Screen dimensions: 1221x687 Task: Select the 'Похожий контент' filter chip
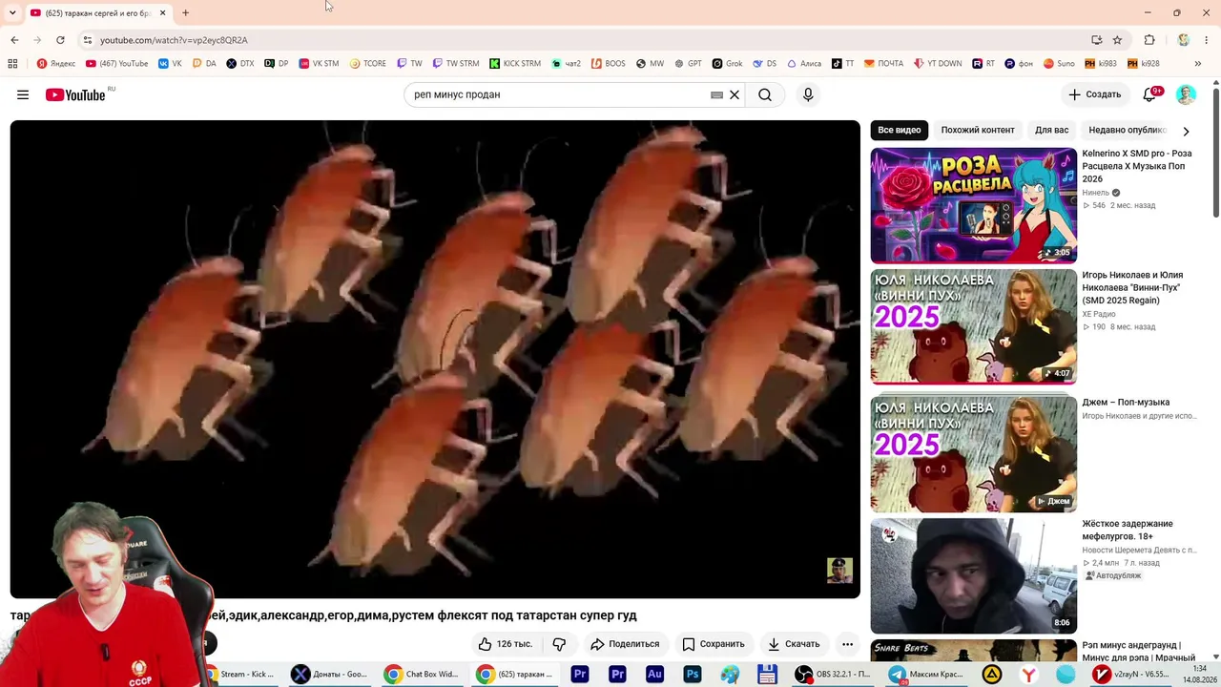coord(978,130)
